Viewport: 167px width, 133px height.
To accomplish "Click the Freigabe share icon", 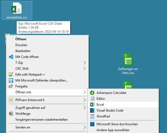I will tap(11, 86).
